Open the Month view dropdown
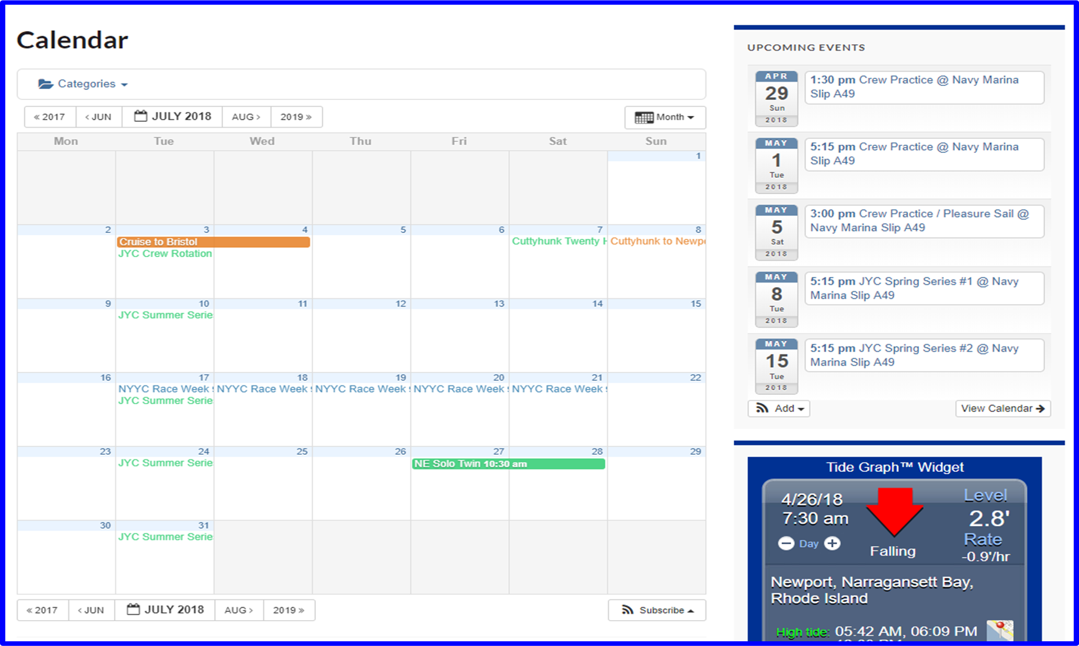 pyautogui.click(x=665, y=117)
